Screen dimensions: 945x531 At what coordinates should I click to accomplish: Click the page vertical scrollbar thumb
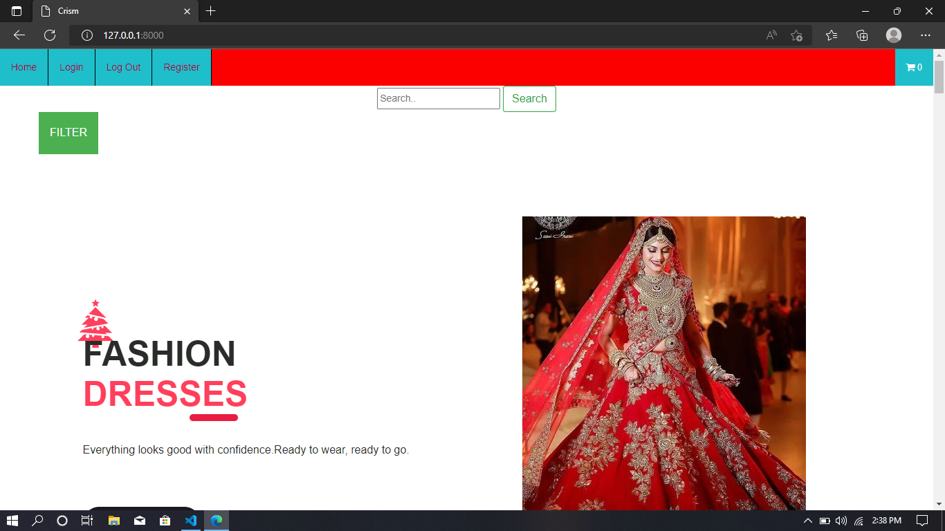click(x=939, y=76)
